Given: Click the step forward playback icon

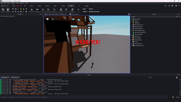Looking at the screenshot, I should 25,6.
